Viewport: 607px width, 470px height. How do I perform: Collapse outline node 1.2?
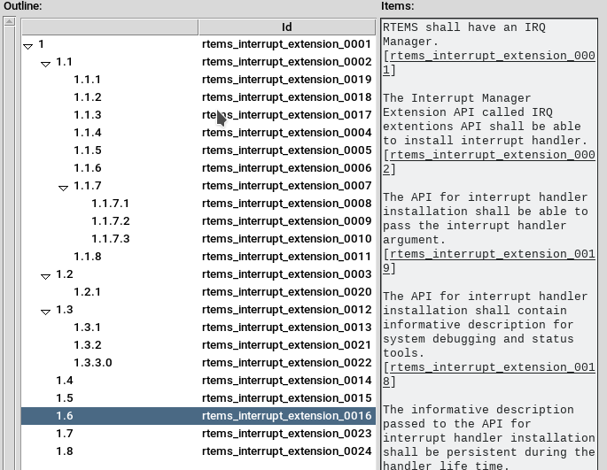point(46,276)
